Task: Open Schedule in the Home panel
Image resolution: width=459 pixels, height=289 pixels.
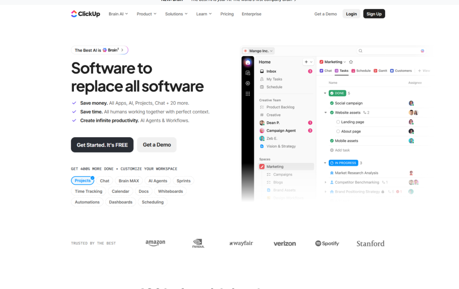Action: point(286,87)
